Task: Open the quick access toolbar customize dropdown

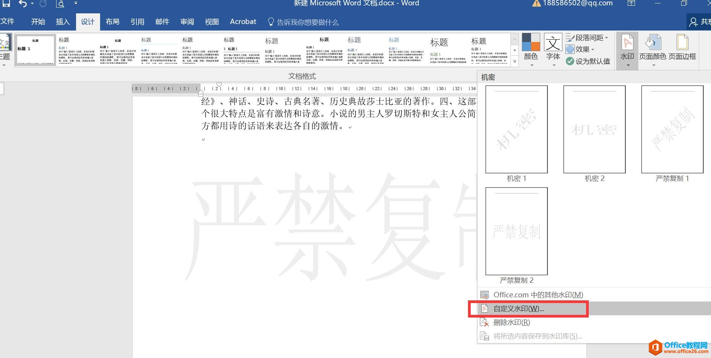Action: (x=76, y=4)
